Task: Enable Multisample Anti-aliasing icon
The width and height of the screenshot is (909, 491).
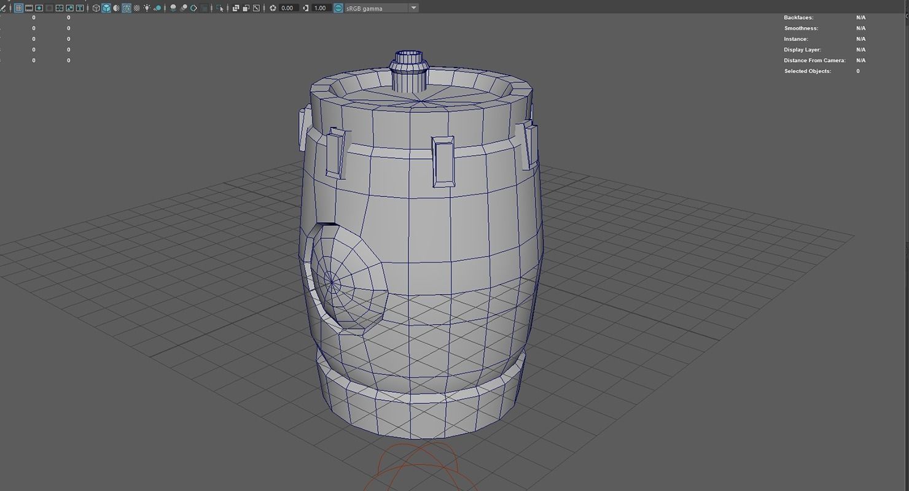Action: pyautogui.click(x=193, y=8)
